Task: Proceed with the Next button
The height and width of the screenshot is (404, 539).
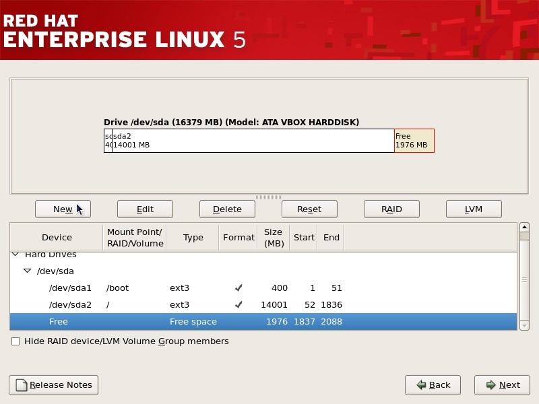Action: [x=502, y=385]
